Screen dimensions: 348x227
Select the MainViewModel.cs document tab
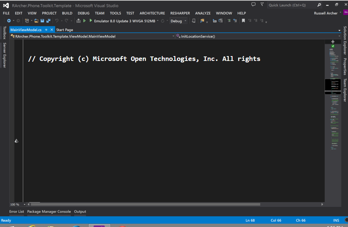pos(26,30)
